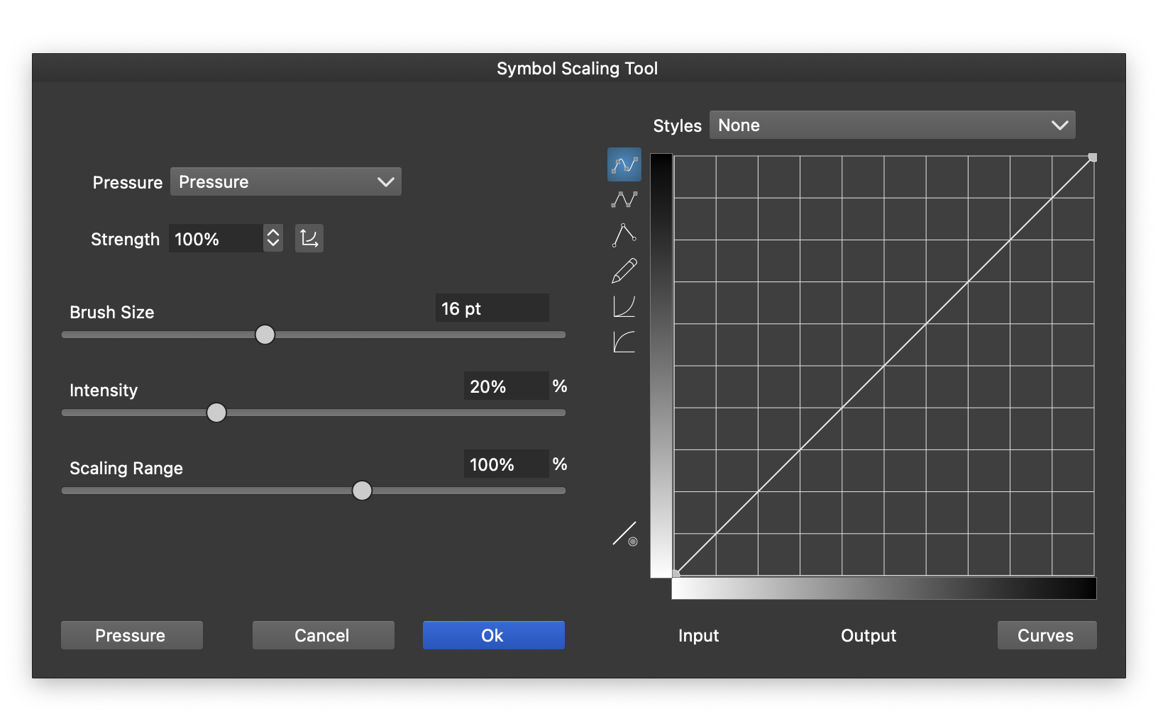
Task: Click the Scaling Range slider handle
Action: click(x=362, y=491)
